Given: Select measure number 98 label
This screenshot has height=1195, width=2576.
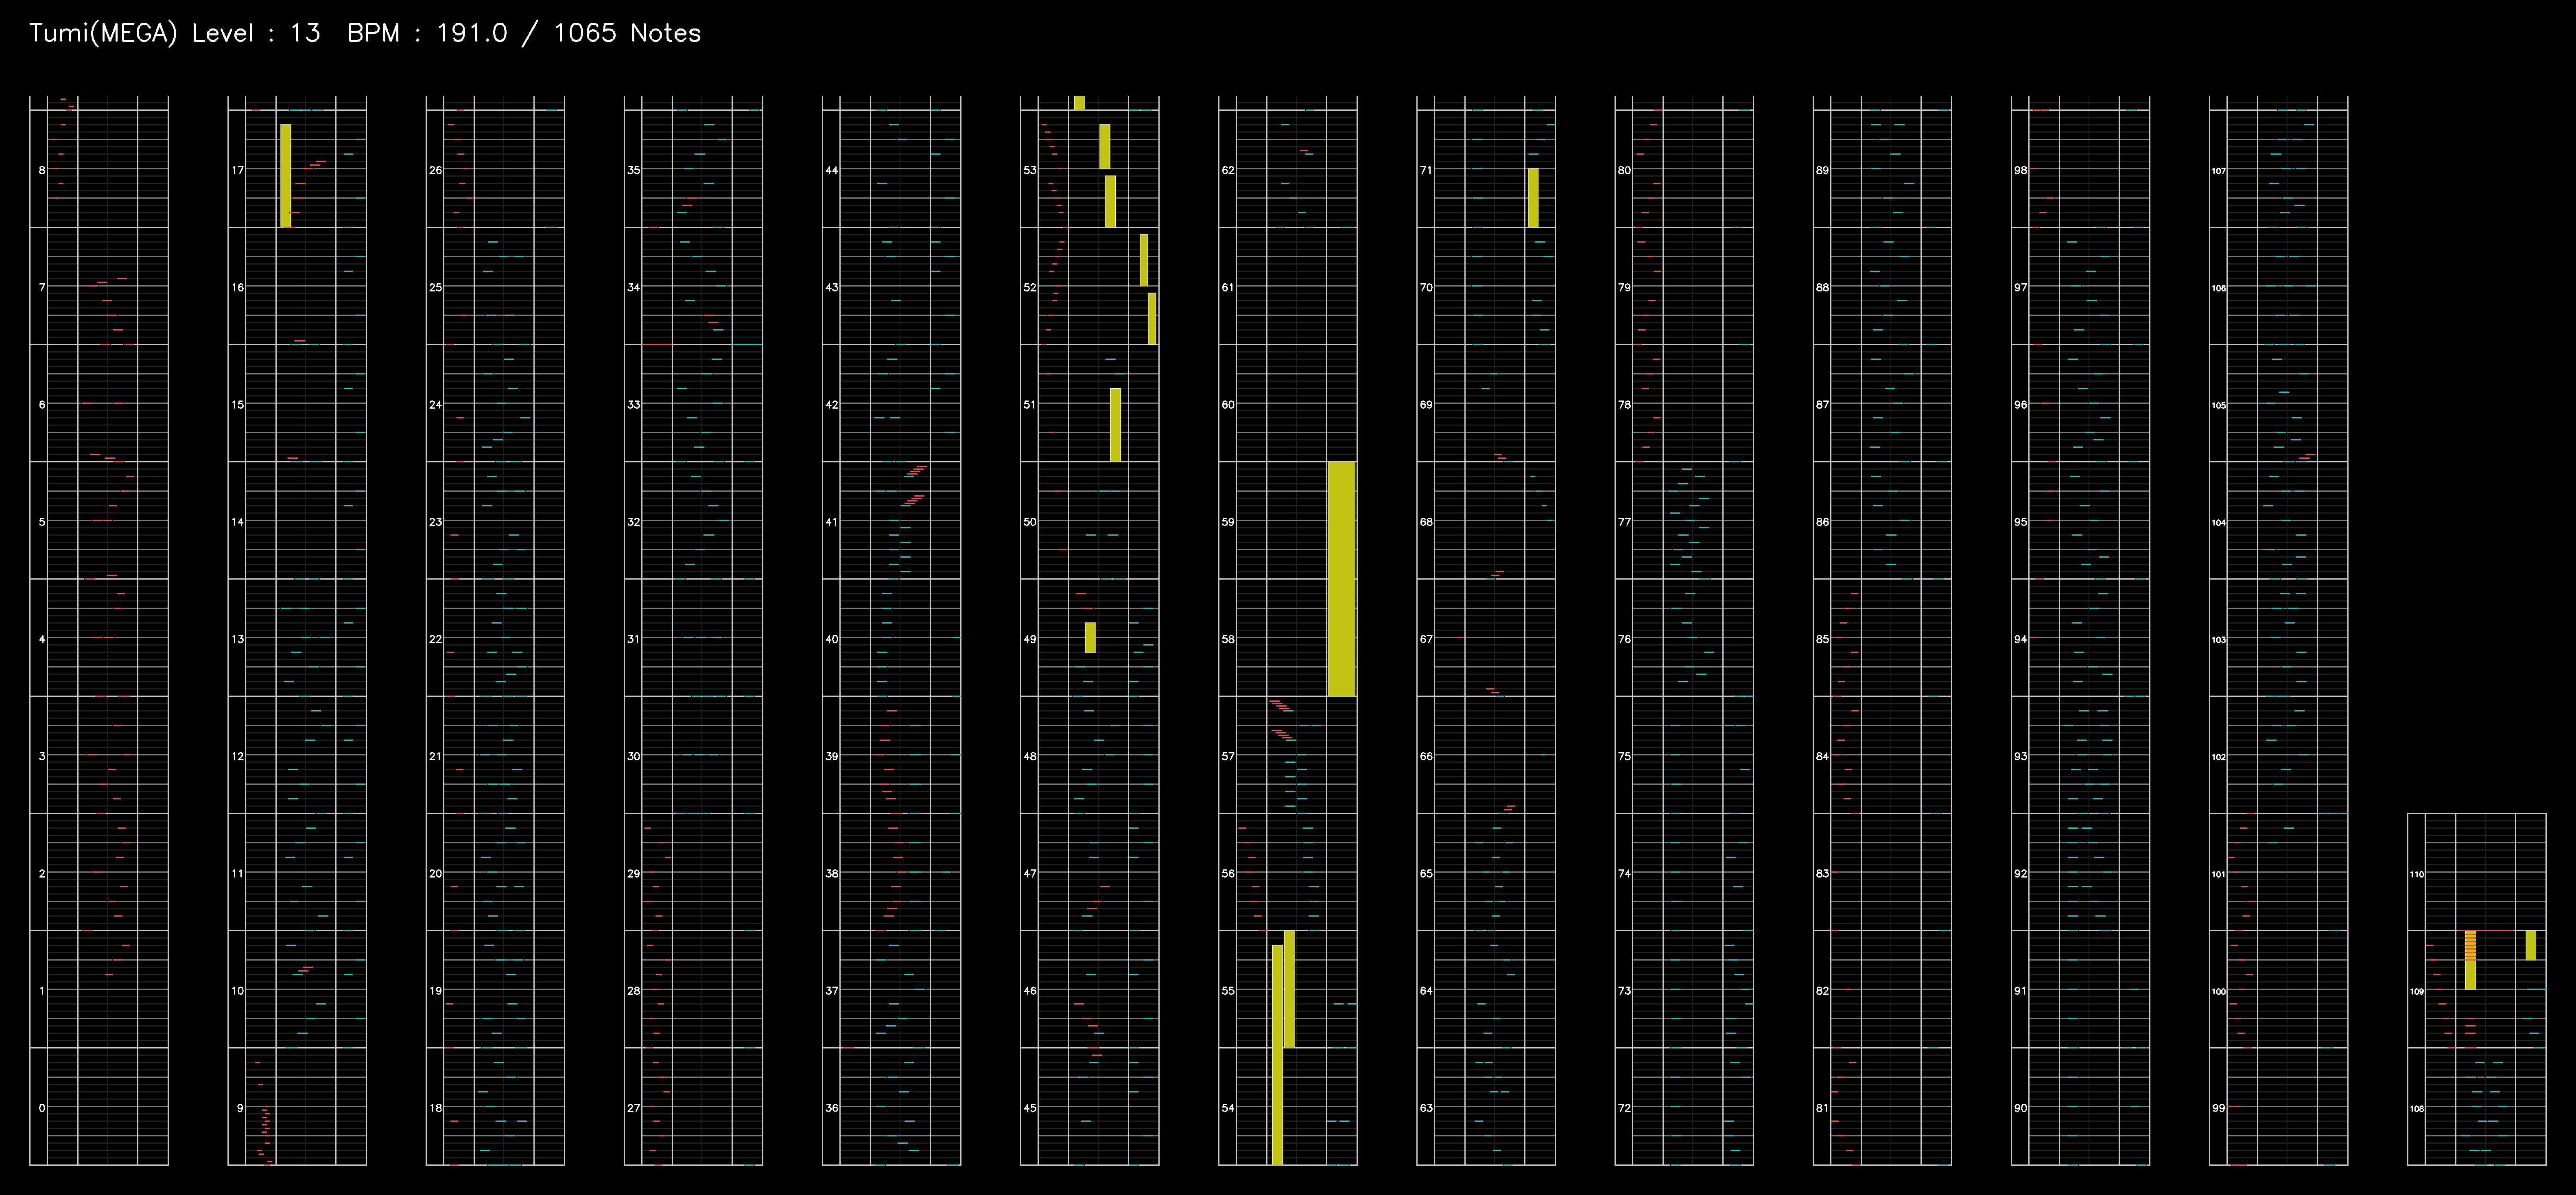Looking at the screenshot, I should pos(2020,170).
